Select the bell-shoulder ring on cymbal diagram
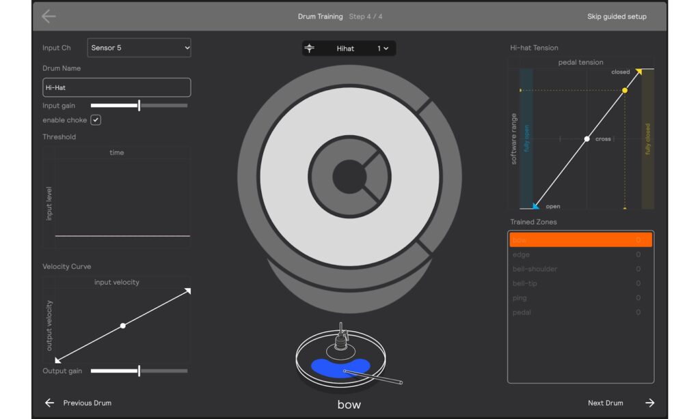 pos(321,177)
